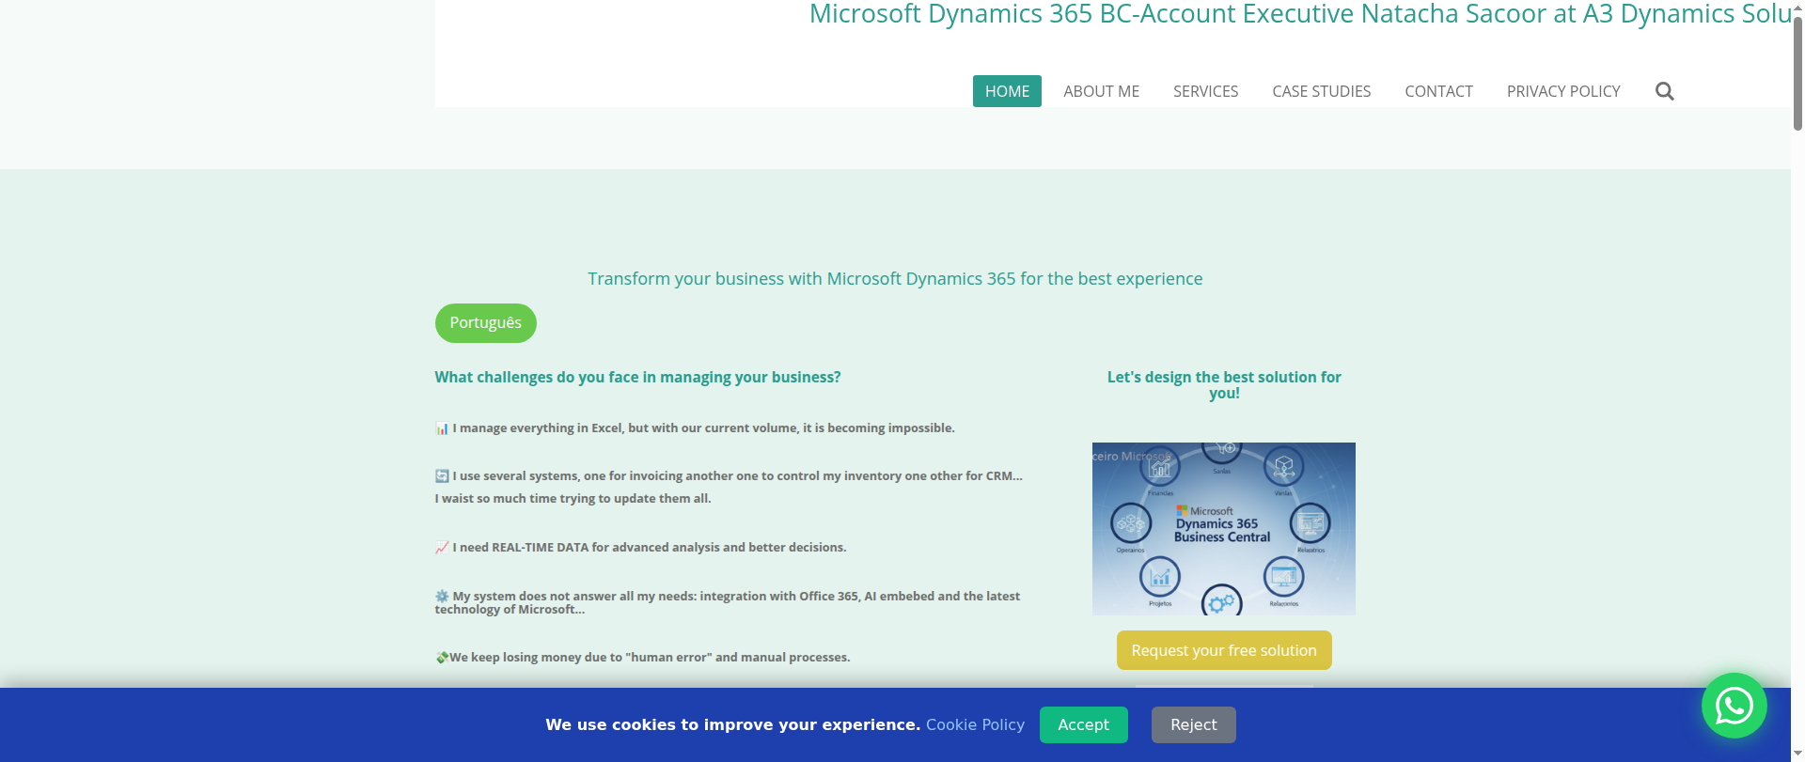Accept cookies in the banner
The height and width of the screenshot is (762, 1805).
click(x=1083, y=724)
